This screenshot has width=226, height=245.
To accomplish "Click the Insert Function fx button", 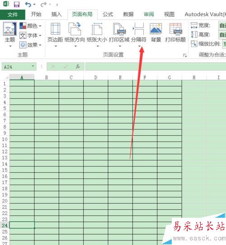I will [78, 67].
